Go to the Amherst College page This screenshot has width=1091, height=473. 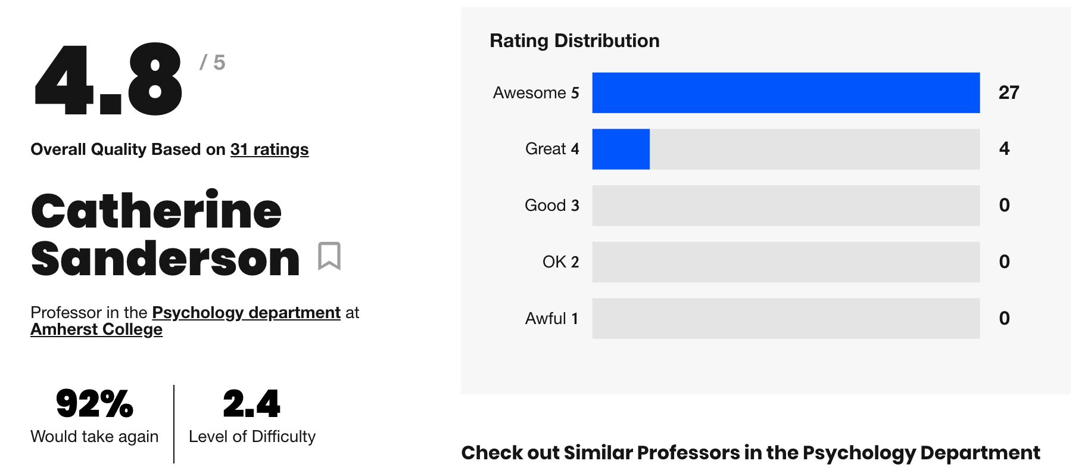[x=96, y=329]
